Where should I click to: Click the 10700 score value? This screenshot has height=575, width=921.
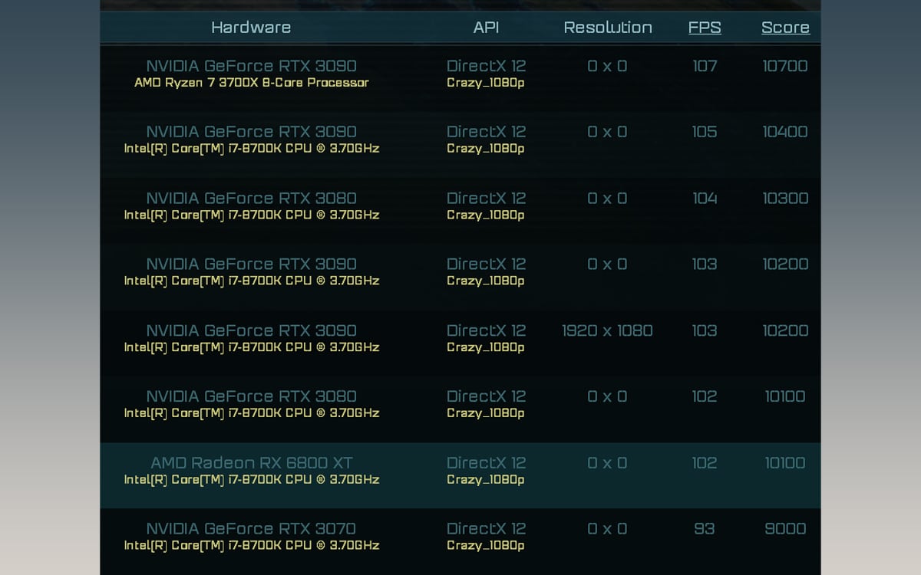(785, 66)
